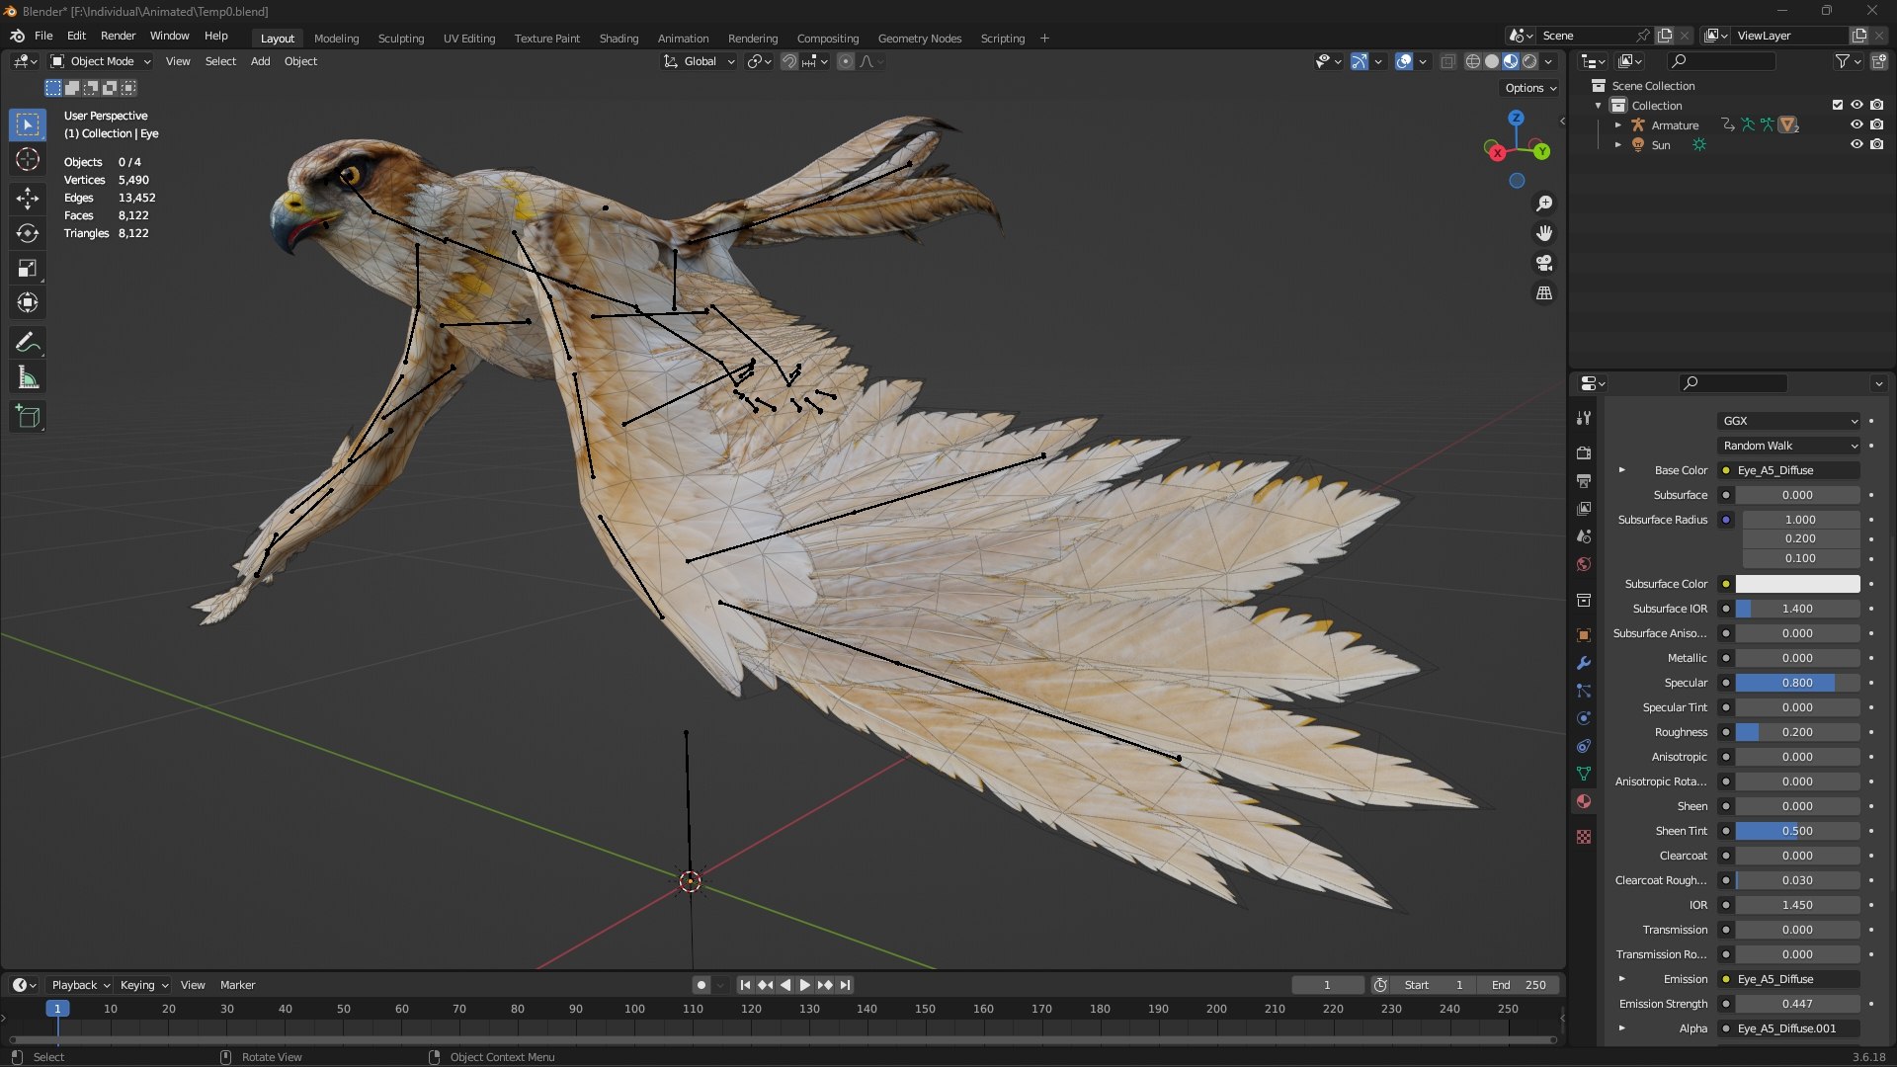
Task: Open the World properties tab
Action: tap(1584, 564)
